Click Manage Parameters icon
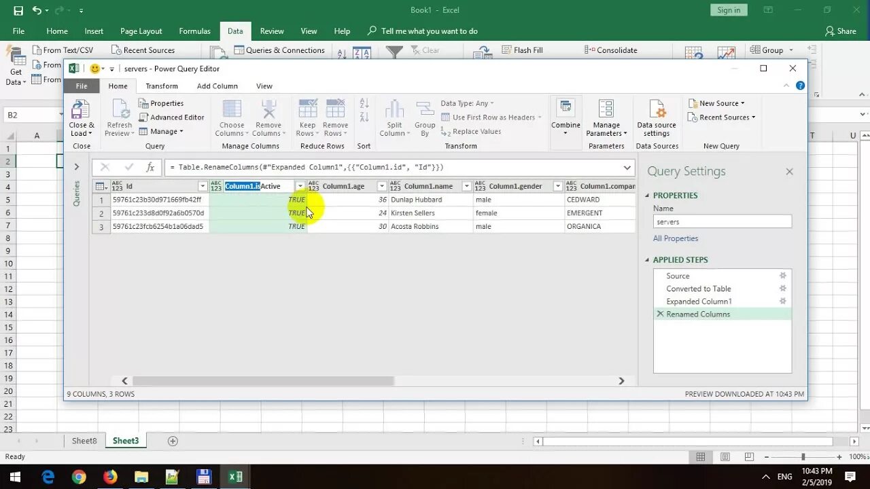The image size is (870, 489). click(606, 109)
